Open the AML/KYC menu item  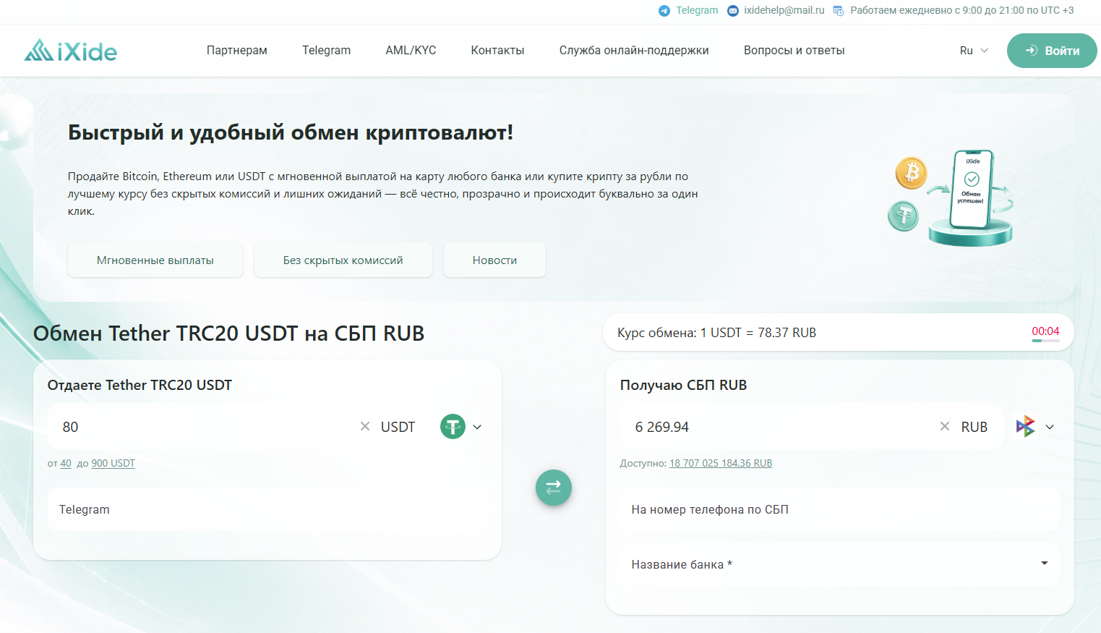coord(411,50)
